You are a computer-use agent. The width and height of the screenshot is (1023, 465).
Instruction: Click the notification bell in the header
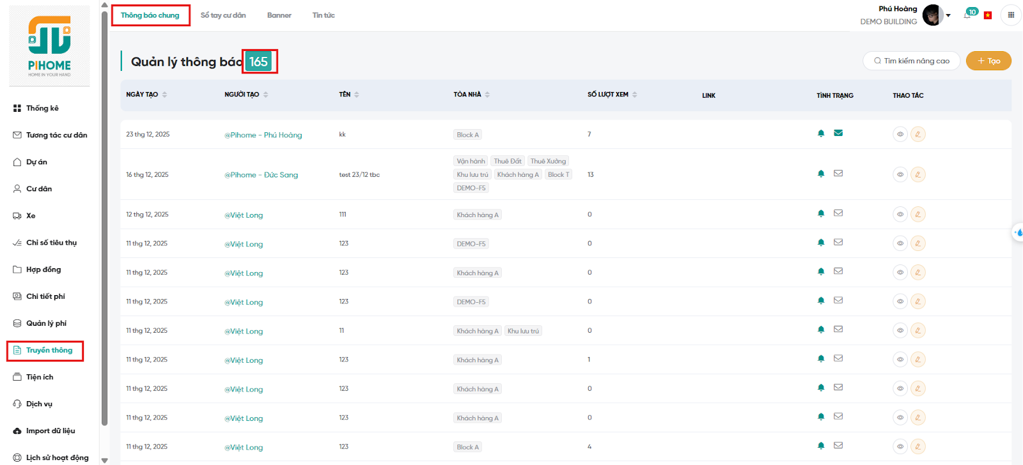coord(967,15)
